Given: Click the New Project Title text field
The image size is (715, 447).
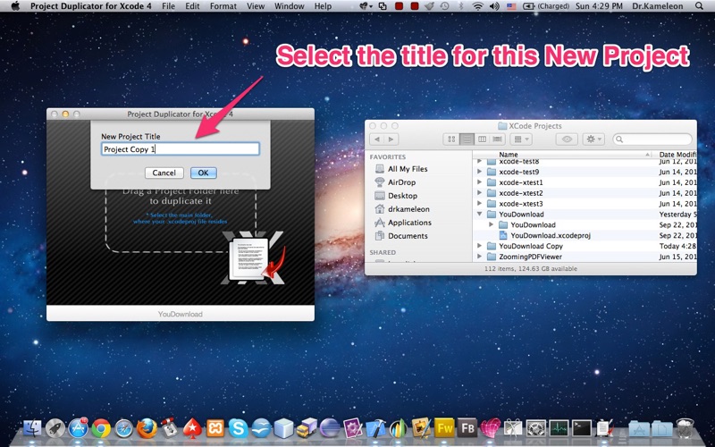Looking at the screenshot, I should 181,149.
